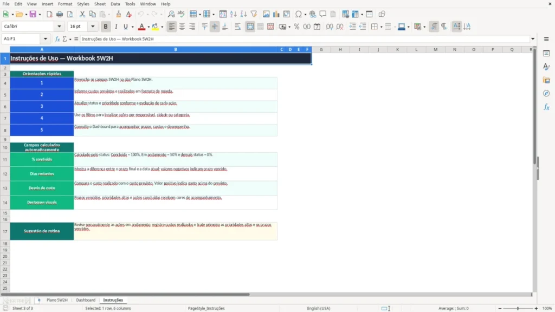This screenshot has height=312, width=555.
Task: Open the Sheet menu
Action: (x=100, y=4)
